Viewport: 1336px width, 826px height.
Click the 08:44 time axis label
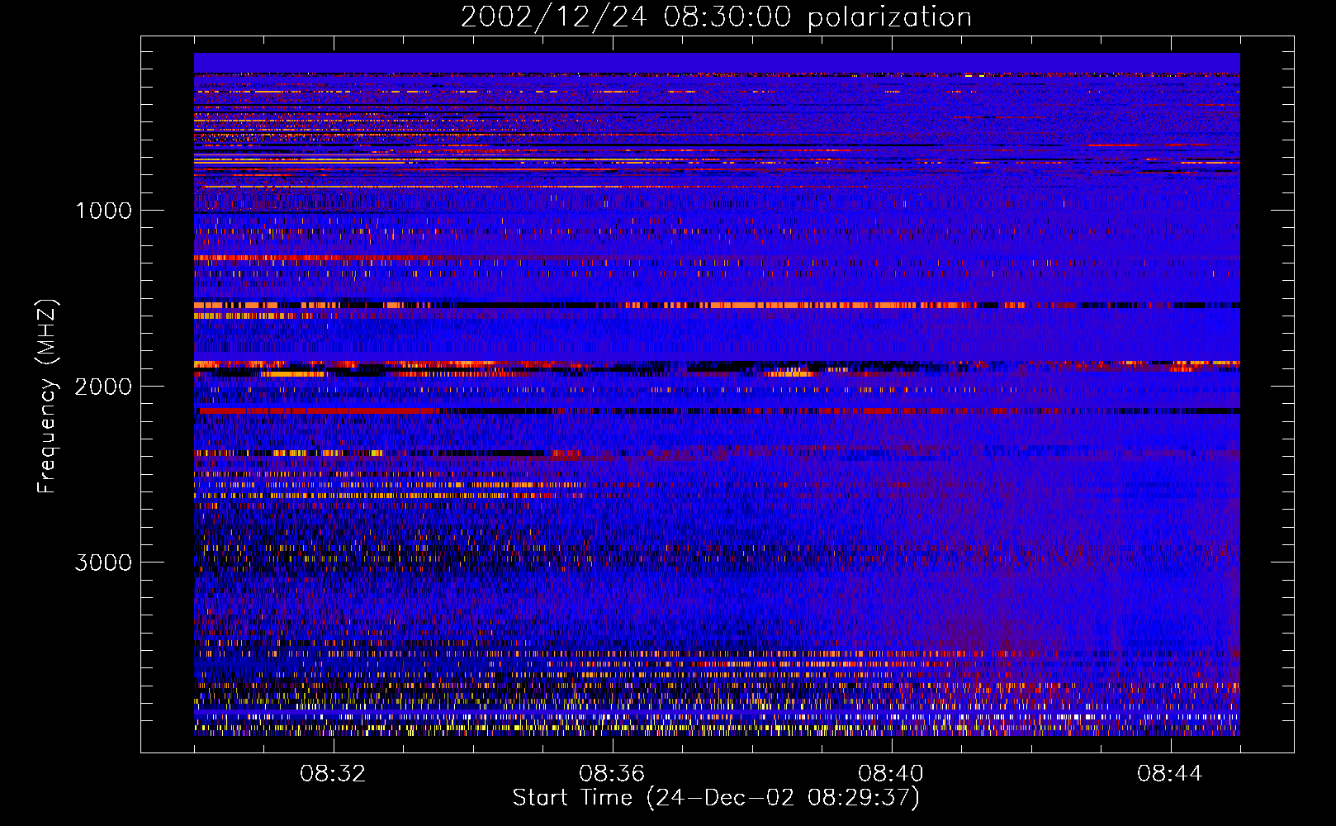(1170, 774)
